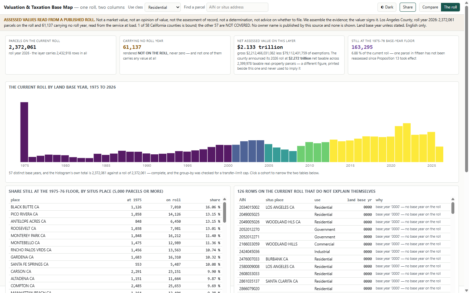Click the page scrollbar down arrow

point(466,290)
